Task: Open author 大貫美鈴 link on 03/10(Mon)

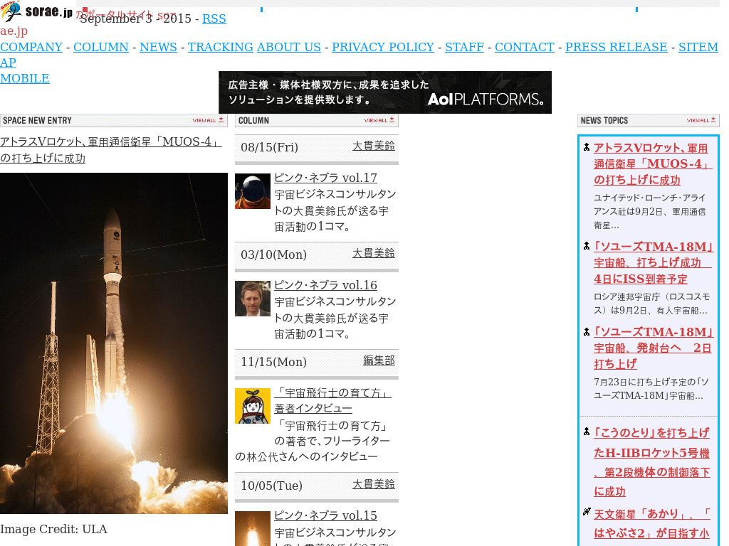Action: coord(373,253)
